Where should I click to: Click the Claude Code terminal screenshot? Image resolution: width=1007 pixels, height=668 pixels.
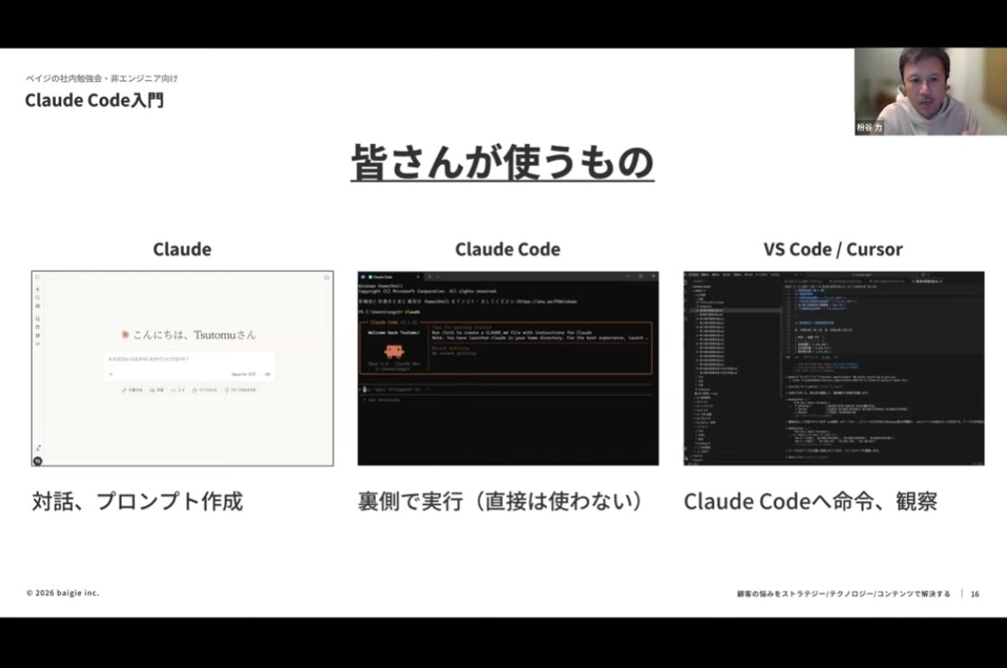coord(508,368)
